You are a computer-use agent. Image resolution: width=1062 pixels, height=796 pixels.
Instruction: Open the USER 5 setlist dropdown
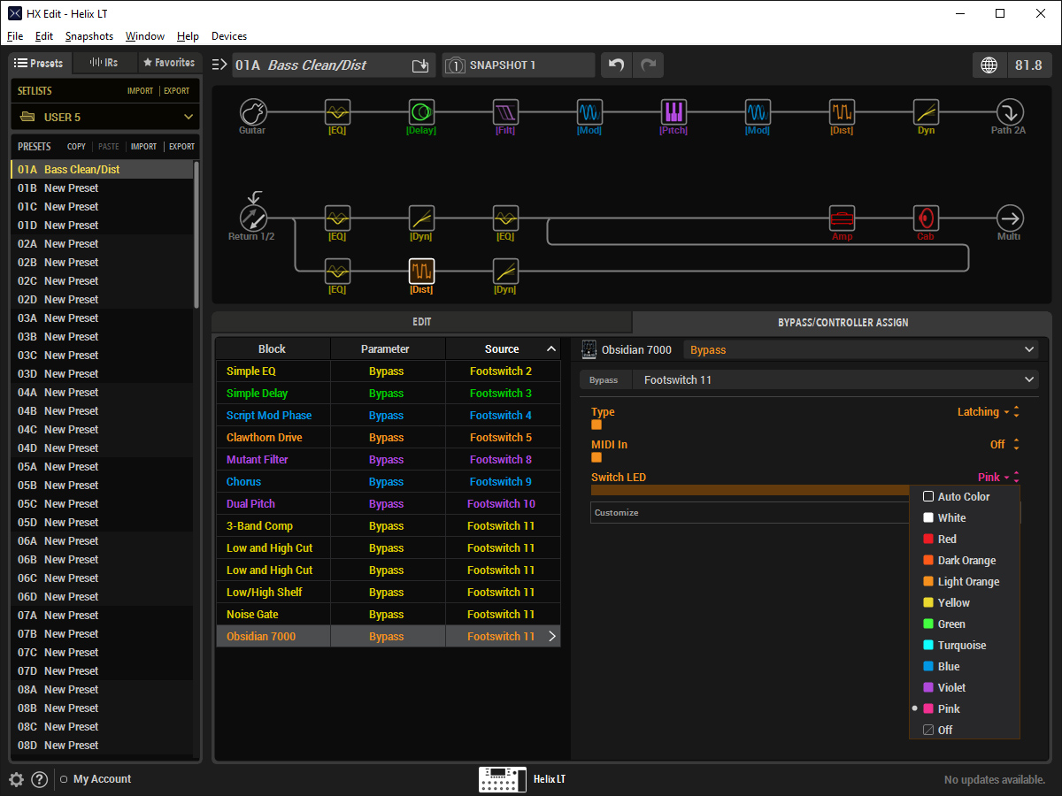(x=105, y=117)
